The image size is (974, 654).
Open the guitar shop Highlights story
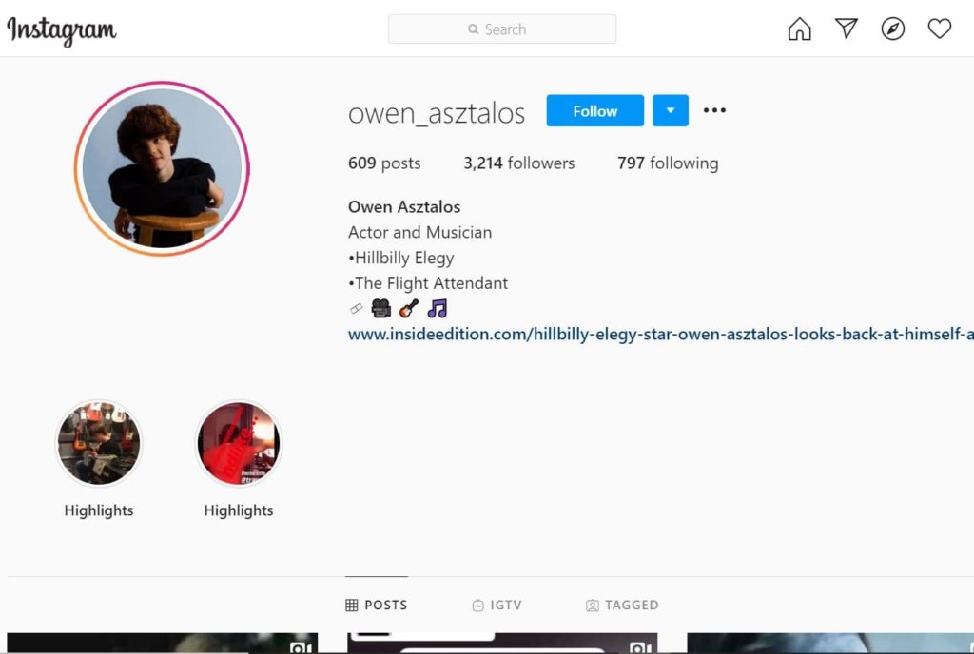(x=99, y=443)
